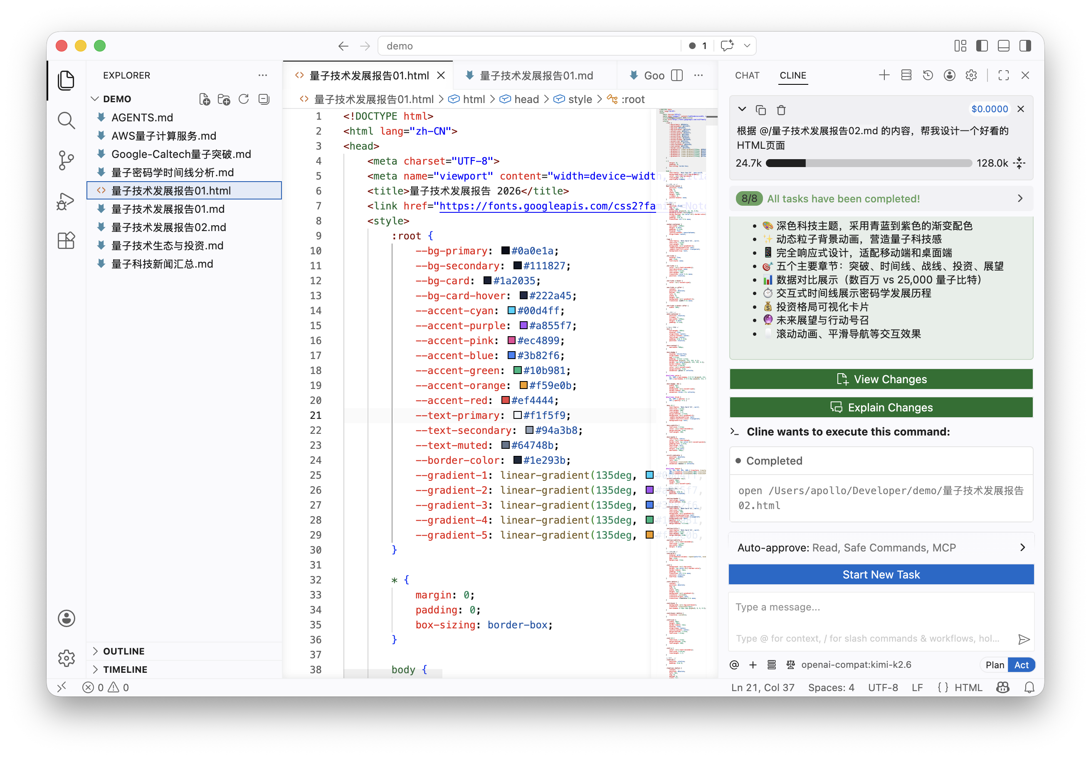This screenshot has width=1091, height=758.
Task: Click the #f59e0b accent-orange color swatch
Action: click(x=523, y=386)
